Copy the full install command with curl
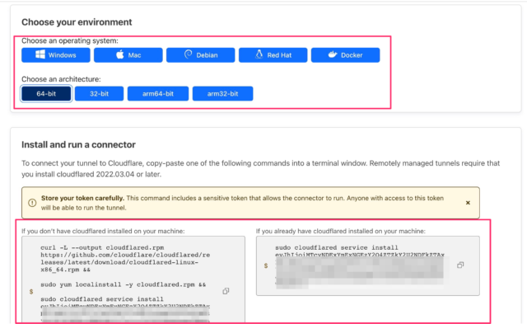 tap(226, 291)
